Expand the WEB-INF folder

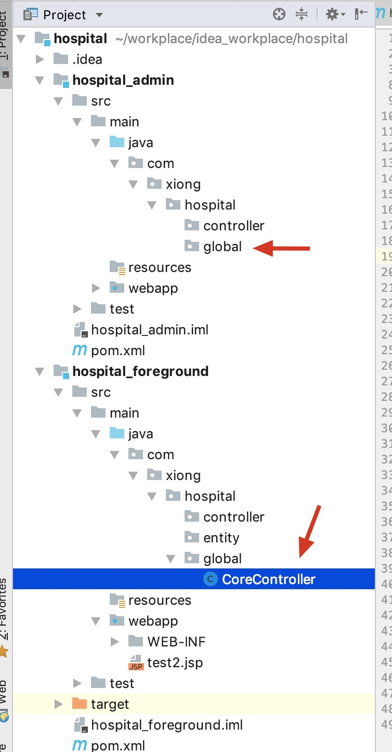[x=115, y=642]
